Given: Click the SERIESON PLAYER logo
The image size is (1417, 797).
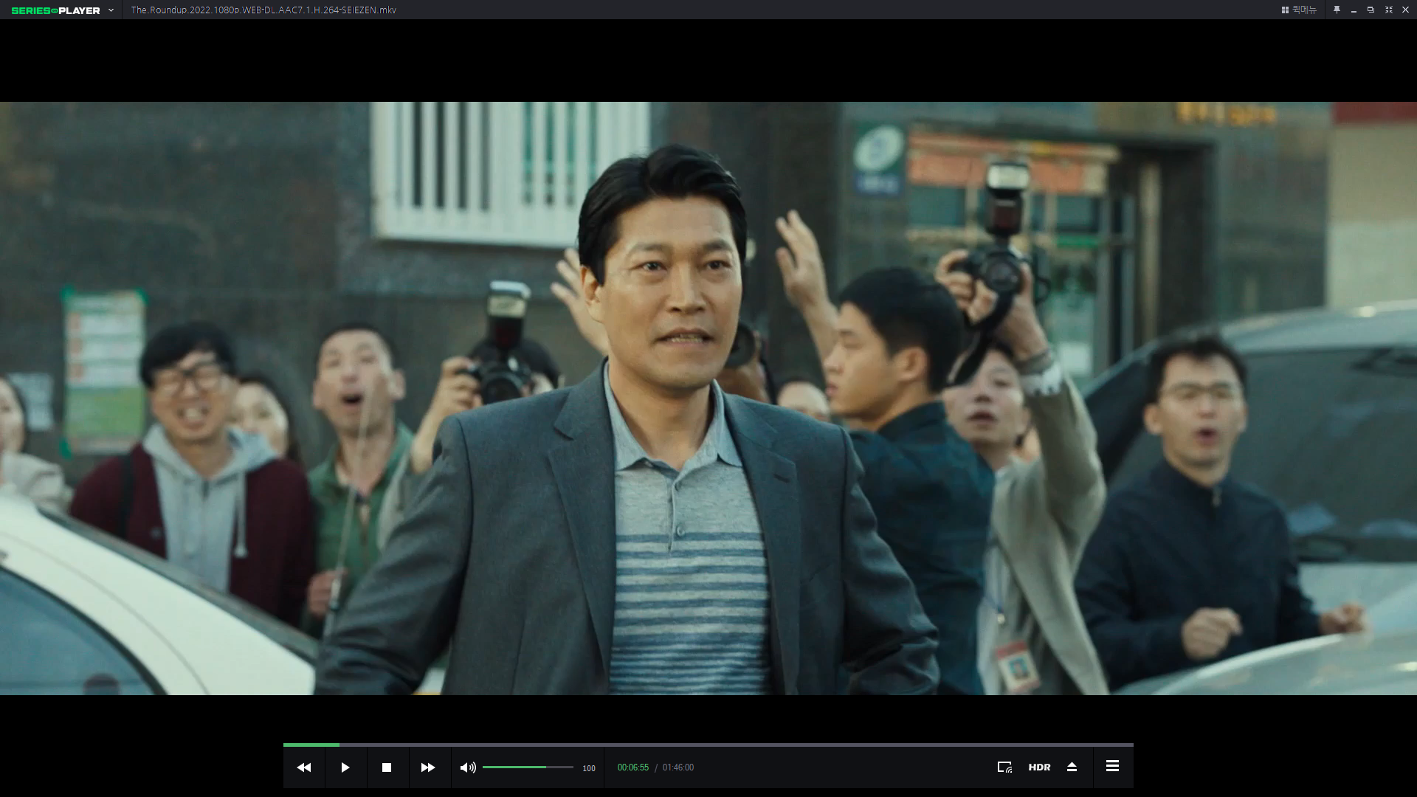Looking at the screenshot, I should [56, 10].
